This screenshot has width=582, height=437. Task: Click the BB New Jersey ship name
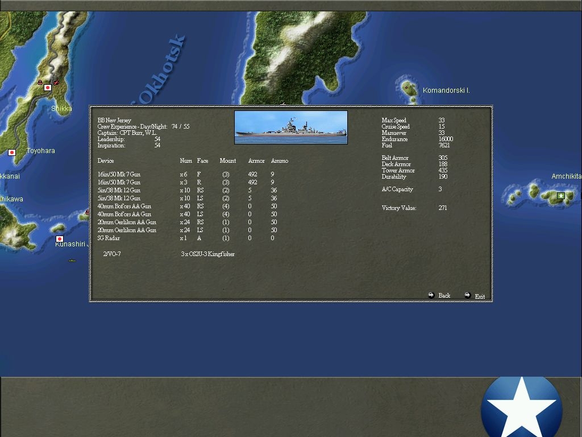point(114,121)
